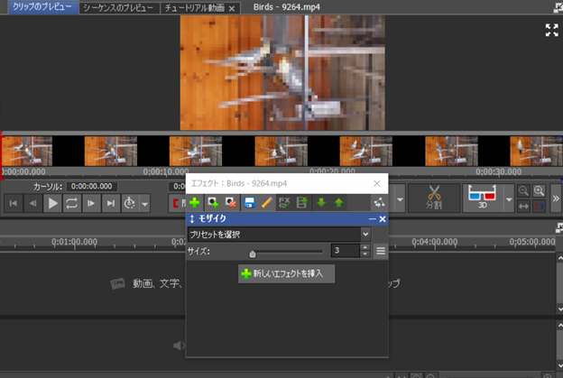Enter fullscreen preview with expand arrows icon
This screenshot has width=563, height=378.
coord(551,30)
